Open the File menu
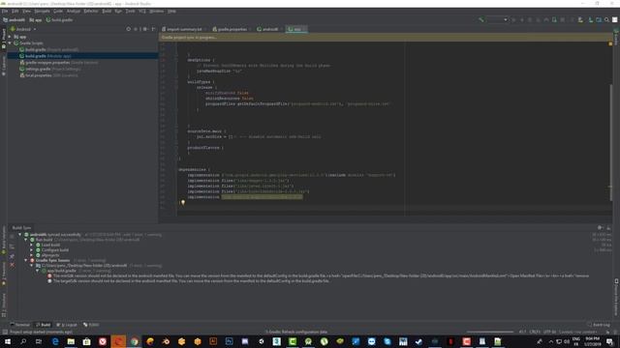The height and width of the screenshot is (348, 620). click(5, 11)
